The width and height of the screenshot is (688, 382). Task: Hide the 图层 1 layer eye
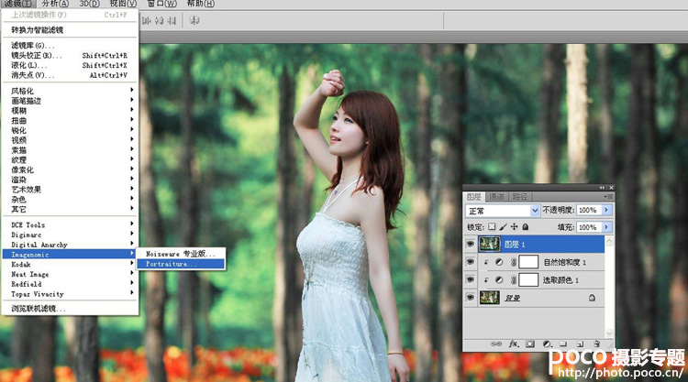[470, 244]
